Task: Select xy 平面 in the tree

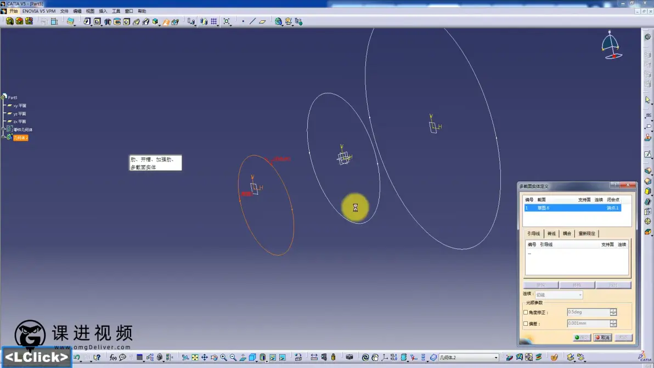Action: pyautogui.click(x=20, y=106)
